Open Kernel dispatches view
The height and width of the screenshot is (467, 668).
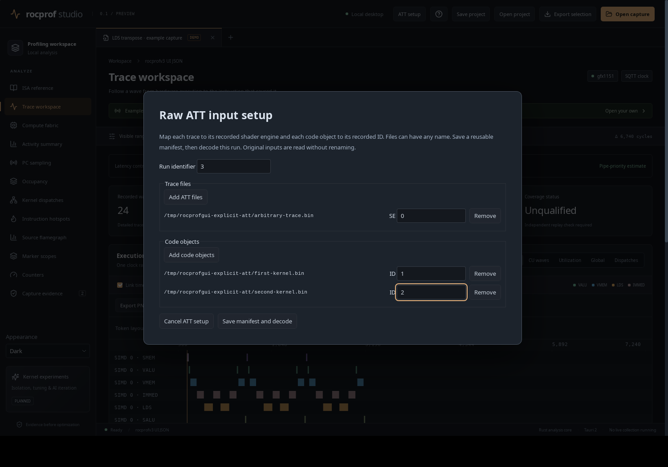point(48,200)
